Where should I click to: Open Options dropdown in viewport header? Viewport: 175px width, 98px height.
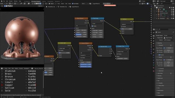tap(40, 6)
